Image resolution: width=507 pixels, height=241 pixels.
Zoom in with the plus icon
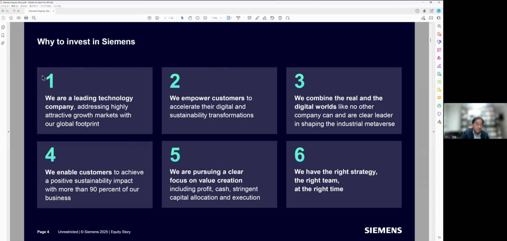tap(205, 18)
